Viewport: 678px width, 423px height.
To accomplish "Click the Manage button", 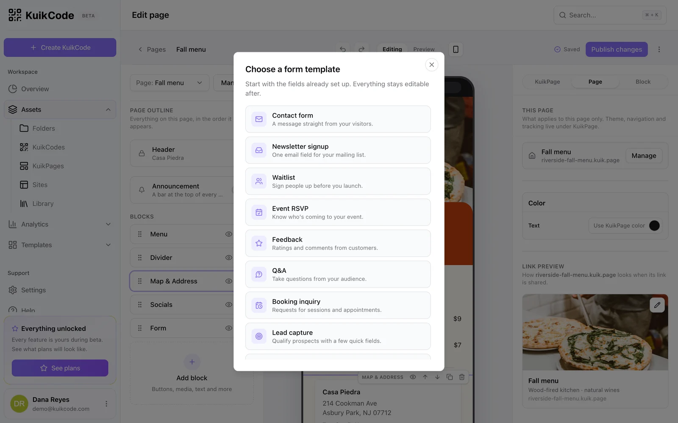I will [644, 156].
